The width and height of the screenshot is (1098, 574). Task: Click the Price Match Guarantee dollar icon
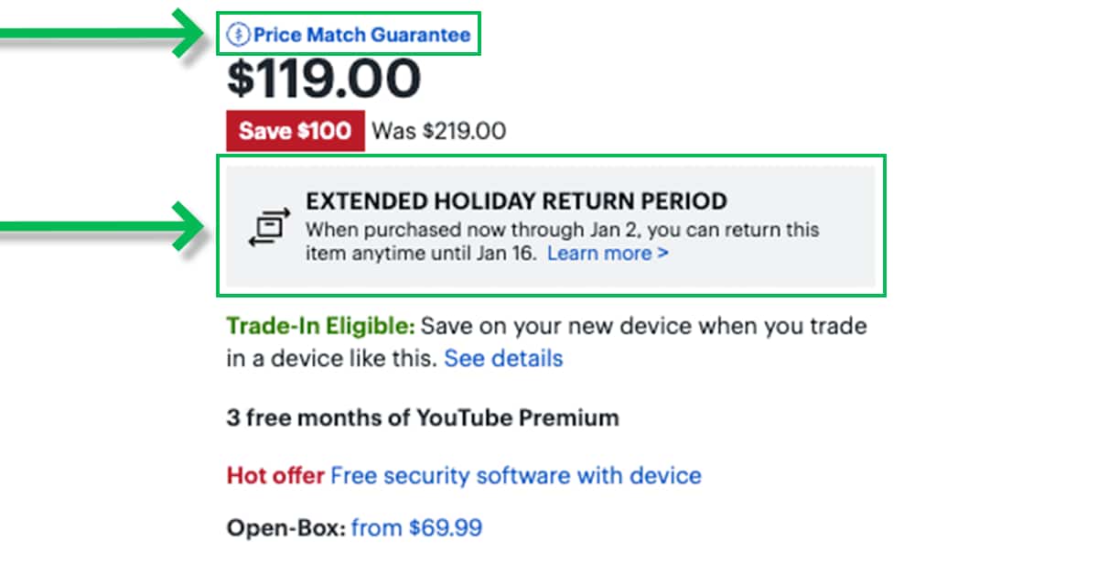coord(238,36)
